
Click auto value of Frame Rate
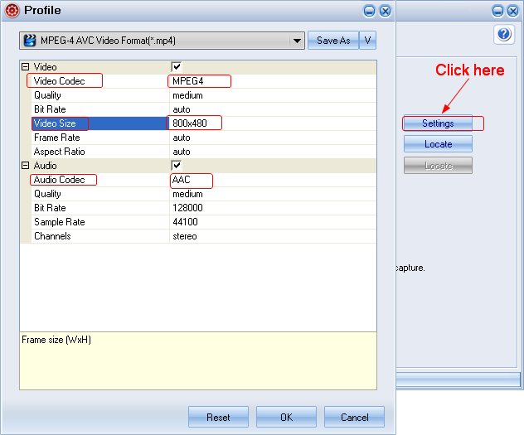(182, 138)
